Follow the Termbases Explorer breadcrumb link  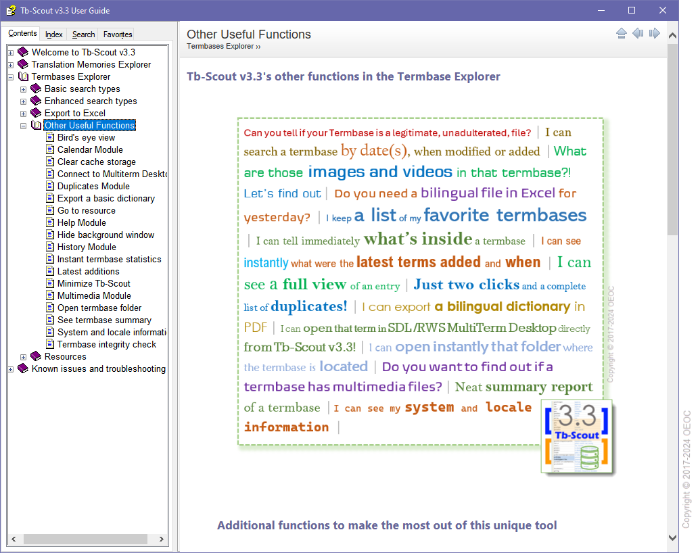220,47
